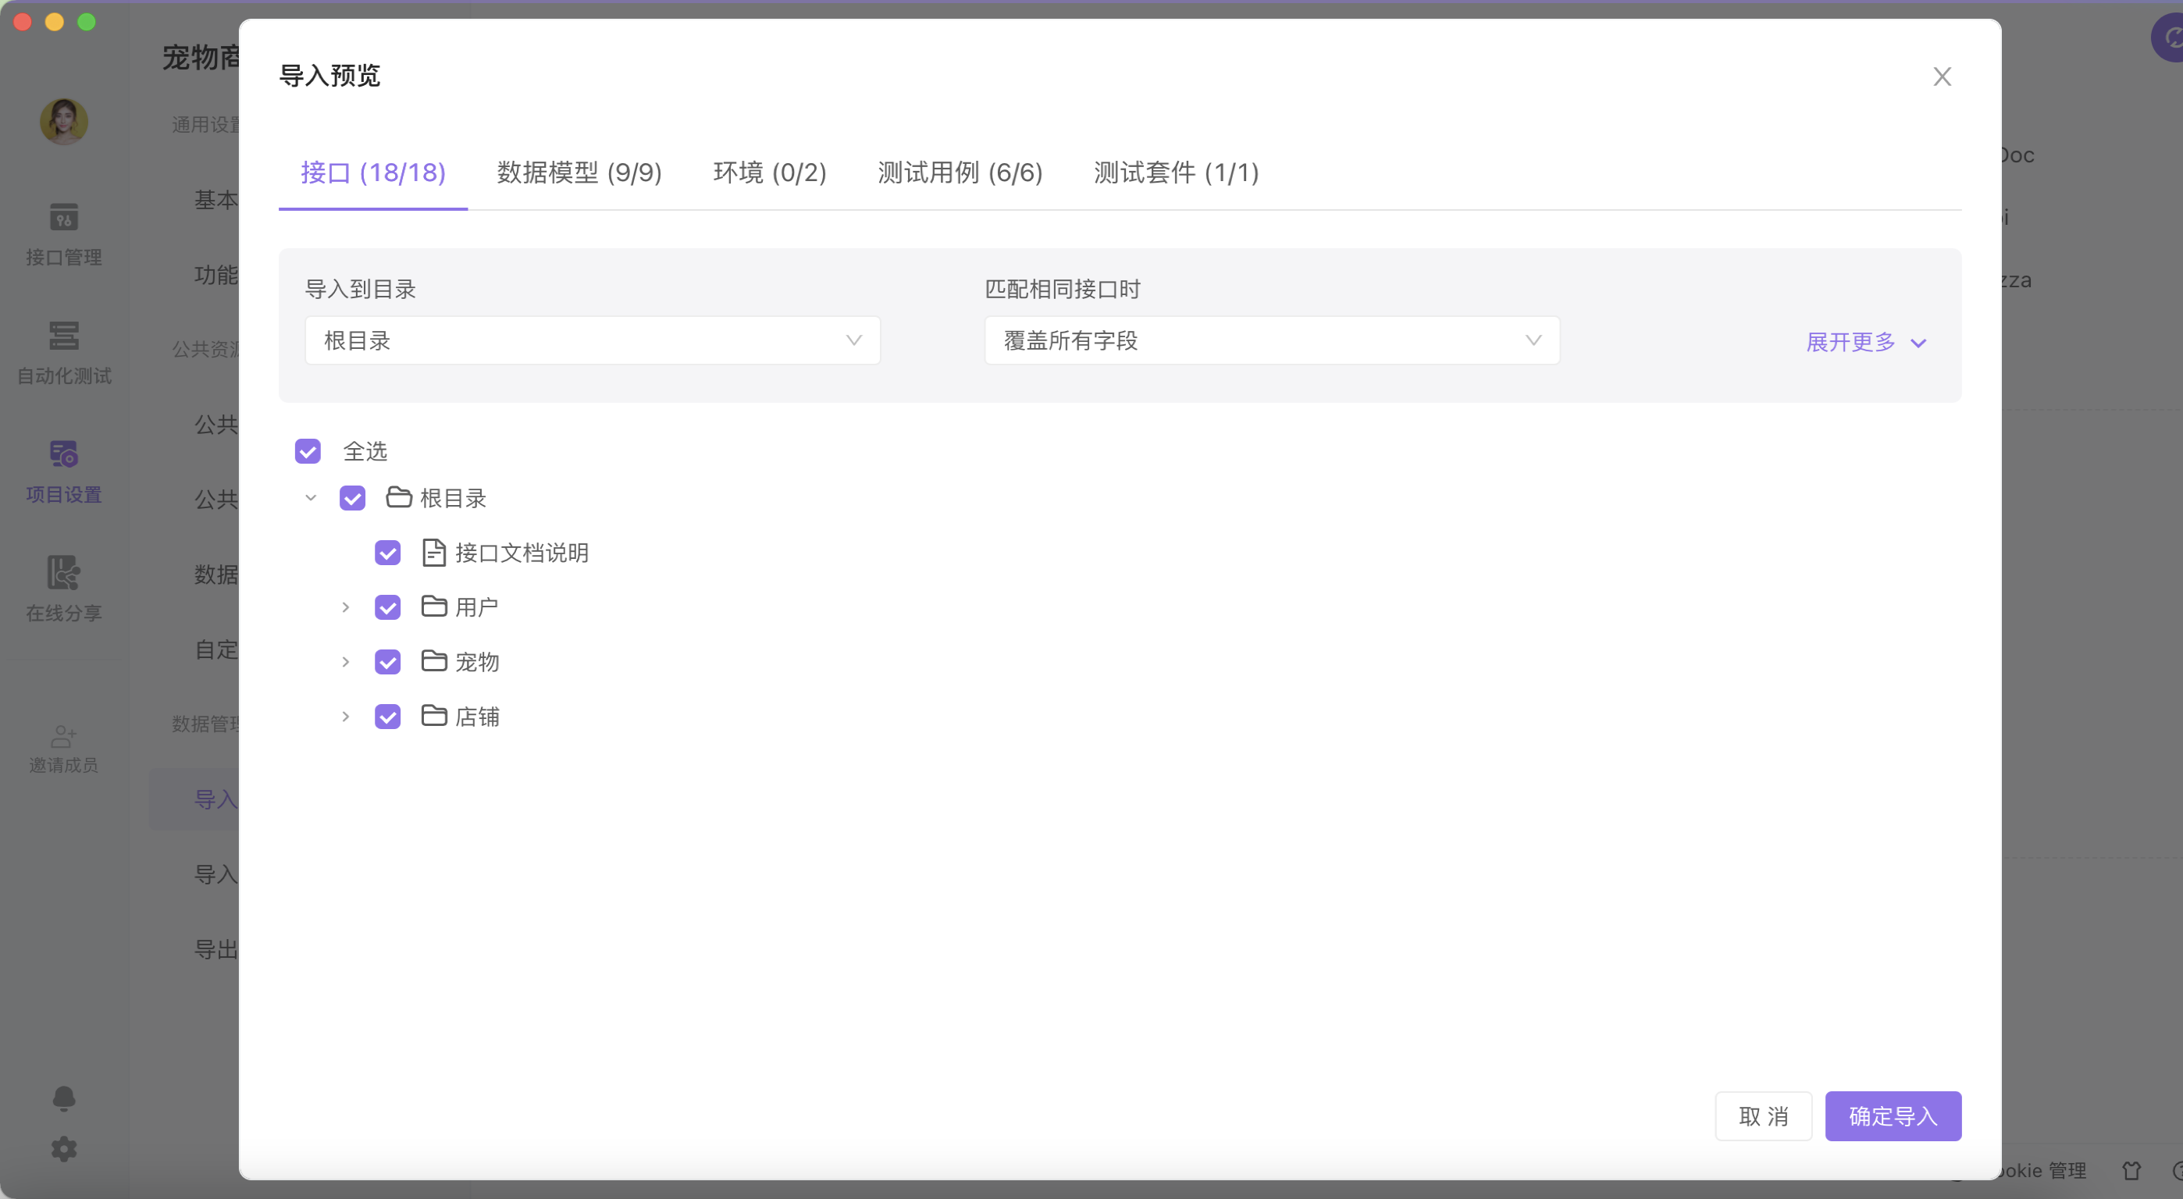Click the 邀请成员 add-user icon
The image size is (2183, 1199).
point(63,735)
